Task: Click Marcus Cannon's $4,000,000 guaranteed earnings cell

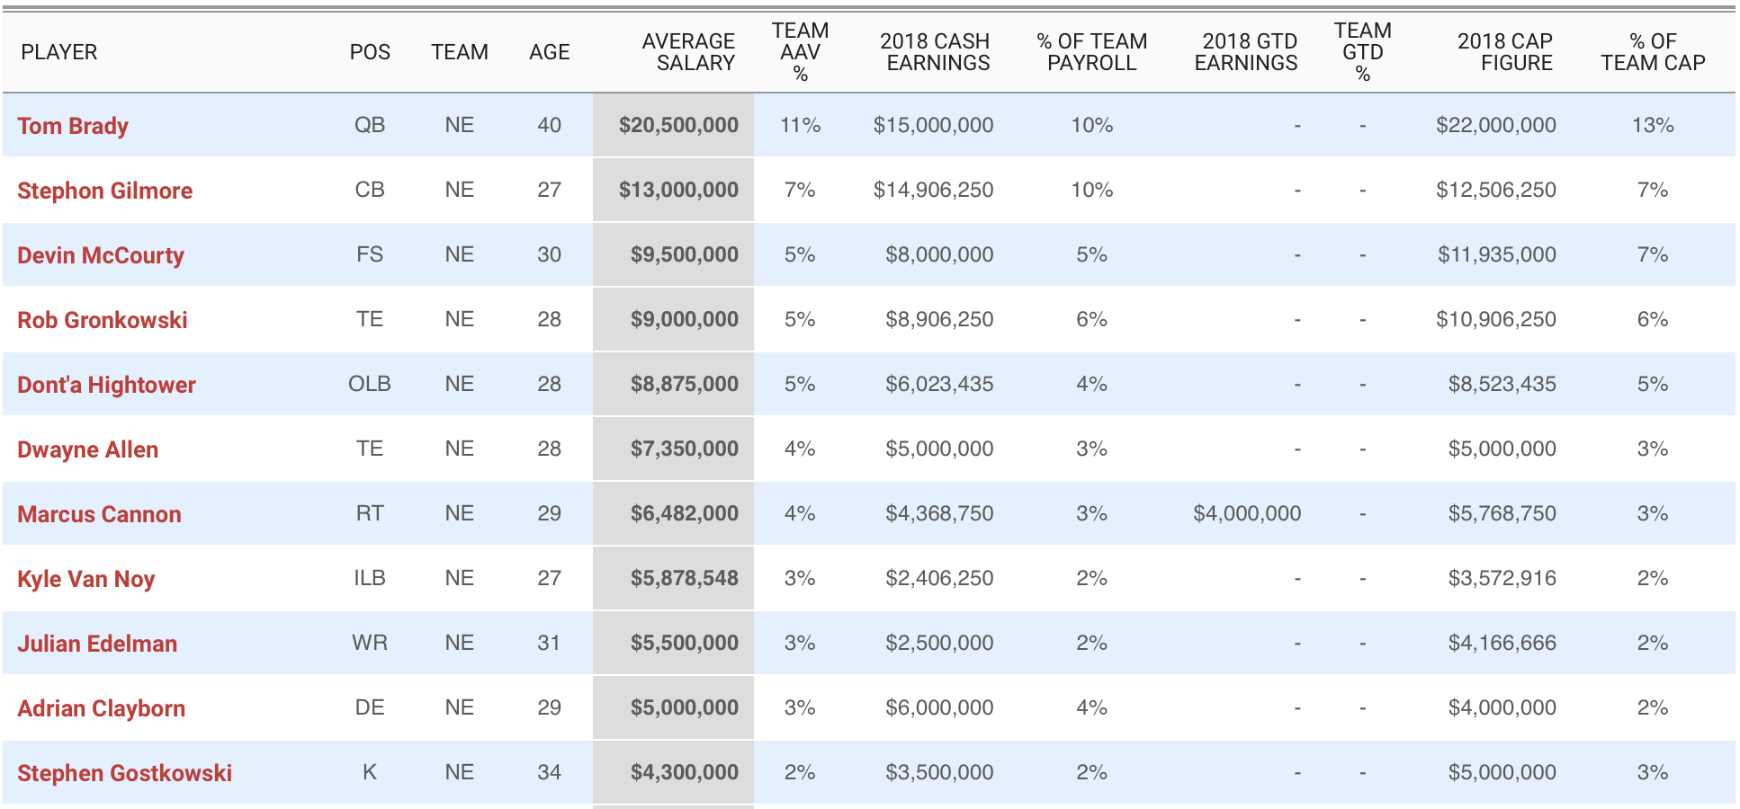Action: [x=1247, y=513]
